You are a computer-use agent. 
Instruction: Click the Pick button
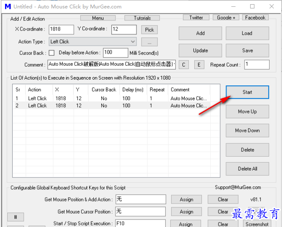[149, 30]
